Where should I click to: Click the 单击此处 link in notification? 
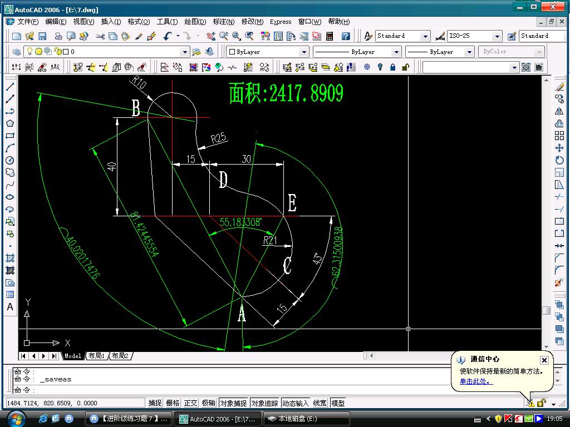[476, 381]
